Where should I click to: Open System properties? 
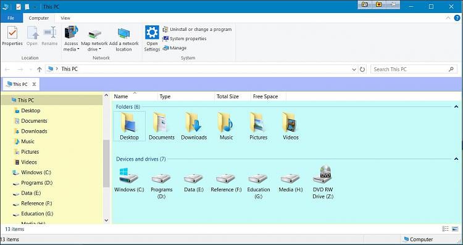(185, 39)
